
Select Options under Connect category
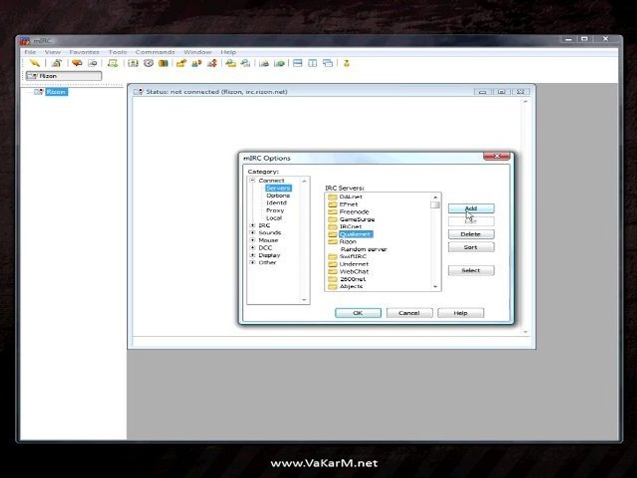click(x=278, y=195)
